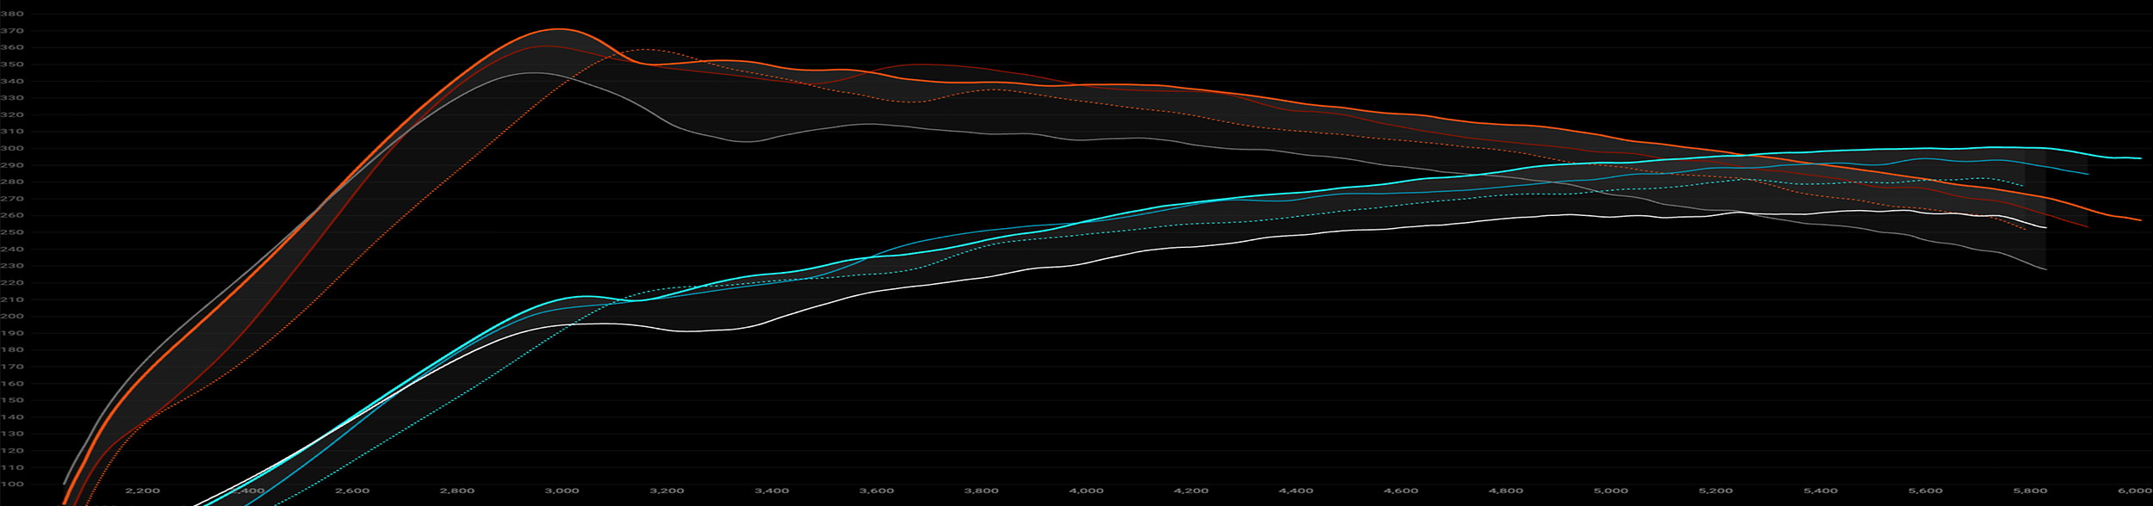Click the 4,600 RPM x-axis label
The height and width of the screenshot is (506, 2153).
tap(1400, 491)
